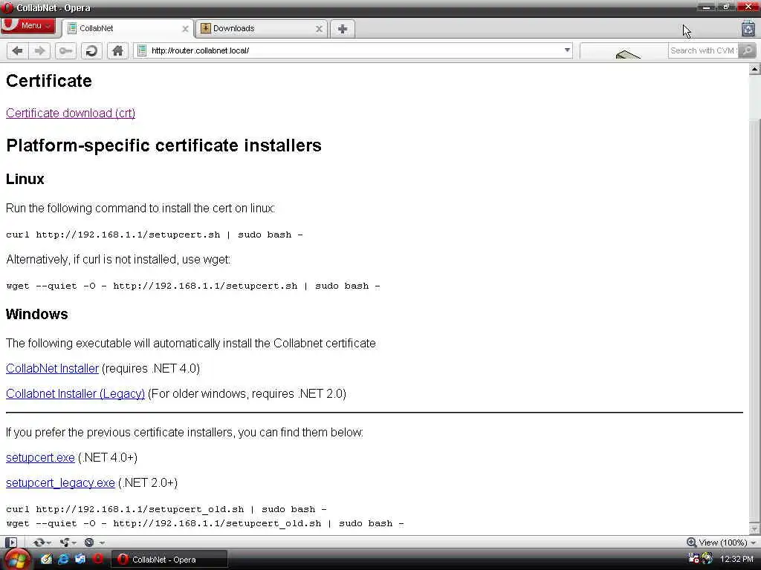This screenshot has width=761, height=570.
Task: Expand the Opera Unite dropdown arrow
Action: 74,543
